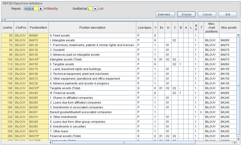Click '4. Advance payments and assets in progress'
The image size is (241, 145).
pos(92,83)
